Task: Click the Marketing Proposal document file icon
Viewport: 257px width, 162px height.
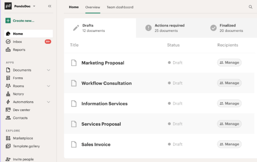Action: point(74,63)
